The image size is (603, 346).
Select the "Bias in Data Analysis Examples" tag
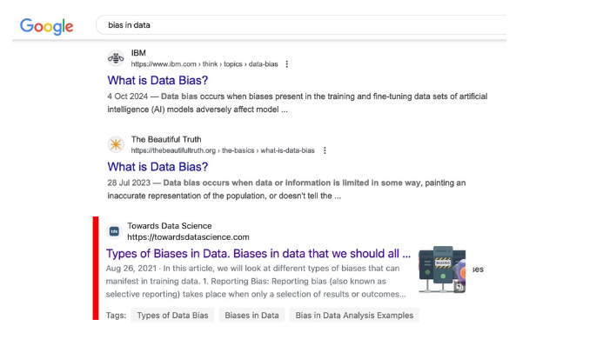tap(354, 316)
